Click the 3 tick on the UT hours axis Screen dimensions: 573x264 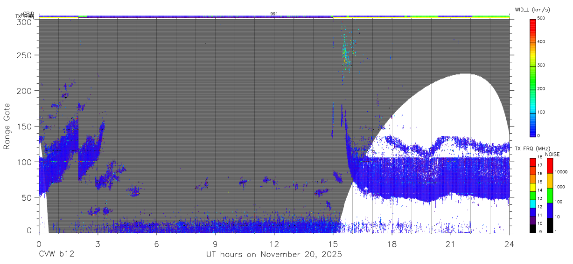[98, 244]
